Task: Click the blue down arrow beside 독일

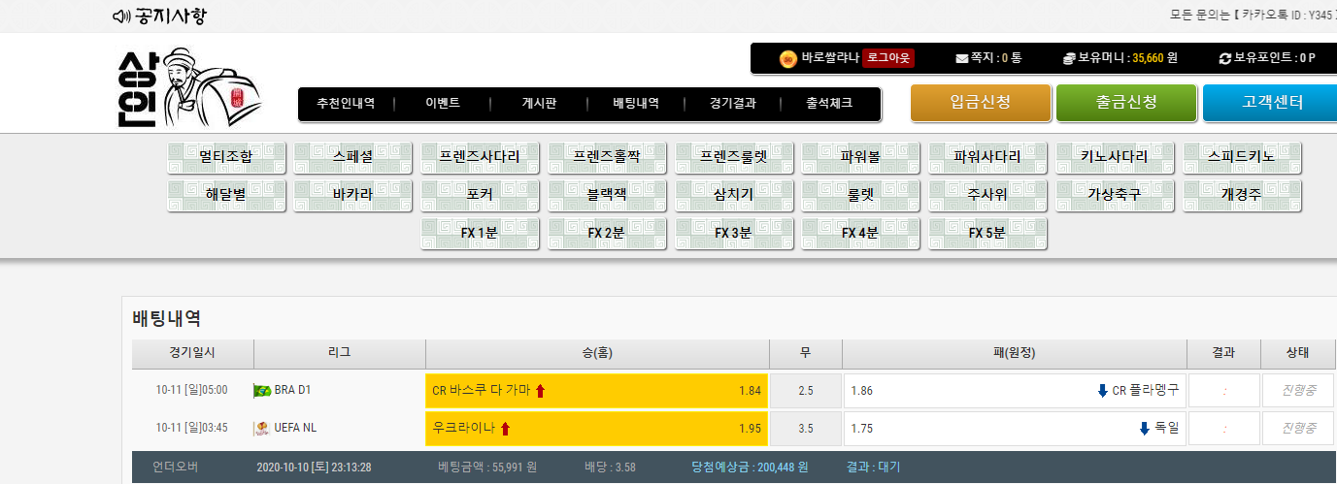Action: pos(1145,428)
